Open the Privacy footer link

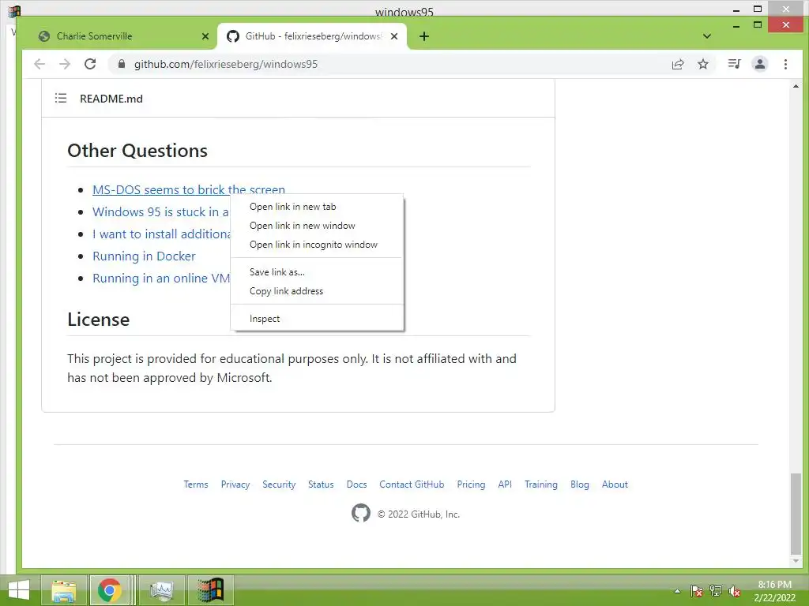(235, 484)
